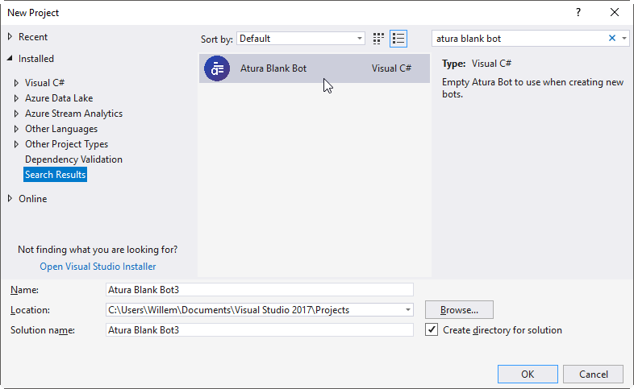The height and width of the screenshot is (389, 634).
Task: Open the dialog help question mark
Action: coord(578,13)
